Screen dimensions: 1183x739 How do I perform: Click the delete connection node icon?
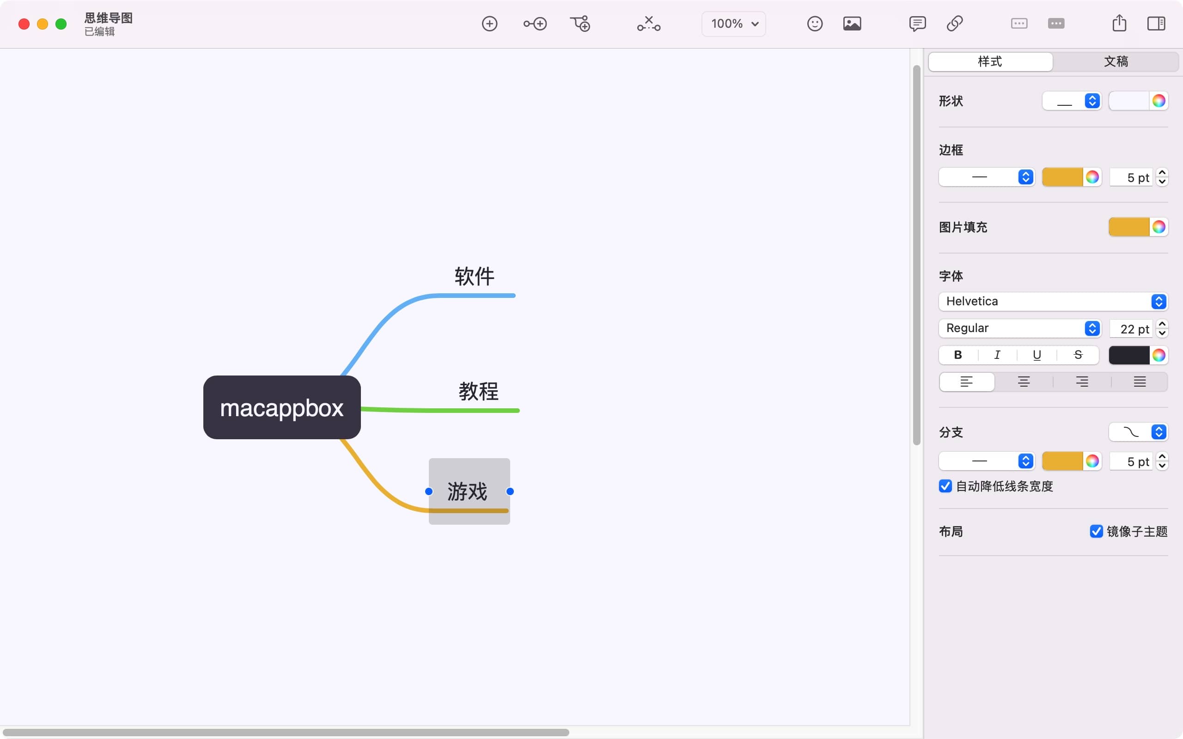(x=649, y=24)
